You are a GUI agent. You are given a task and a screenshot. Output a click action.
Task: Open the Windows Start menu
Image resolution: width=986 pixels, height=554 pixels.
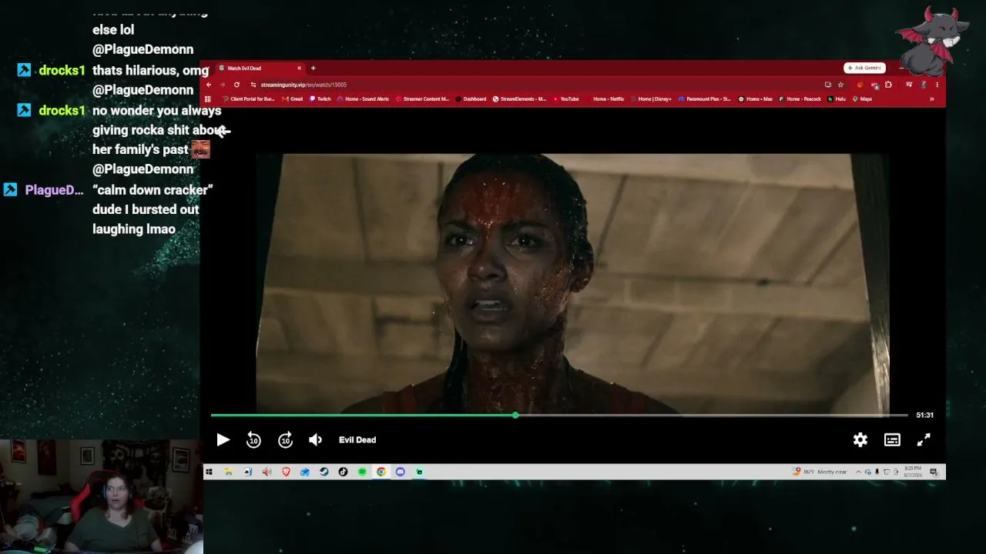point(209,472)
